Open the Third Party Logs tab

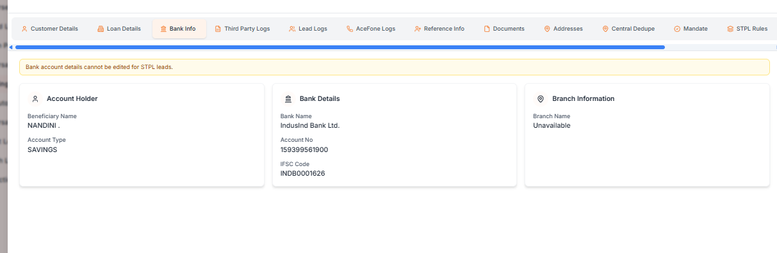tap(242, 29)
